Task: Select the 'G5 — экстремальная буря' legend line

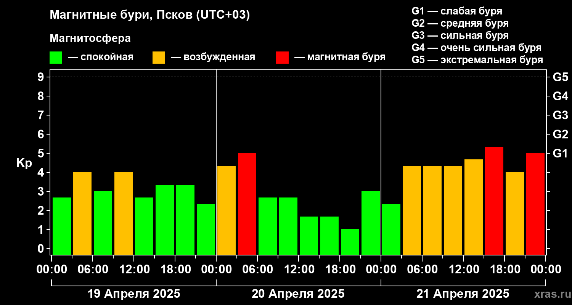Action: click(477, 60)
